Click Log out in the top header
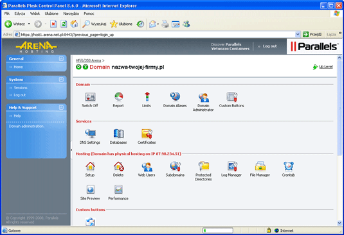The height and width of the screenshot is (235, 344). (269, 46)
